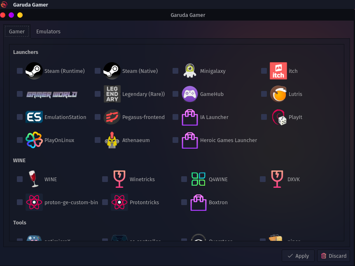355x266 pixels.
Task: Click the "Pegasus-frontend" label
Action: point(143,117)
